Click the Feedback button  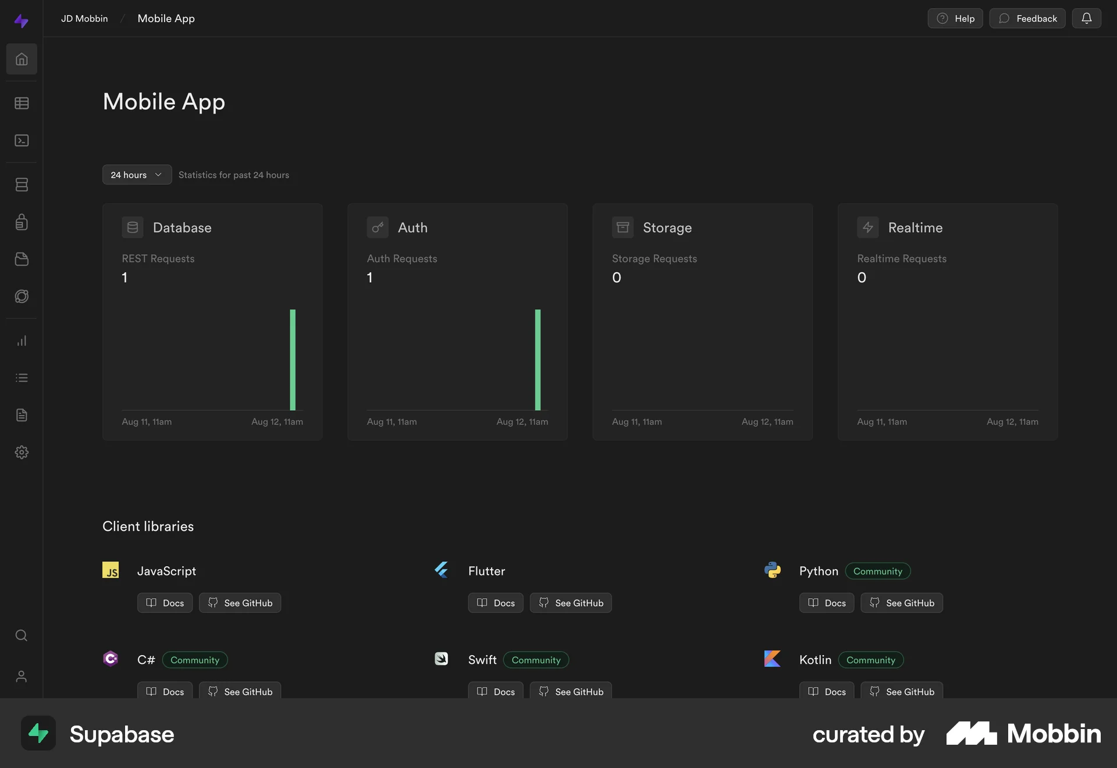pos(1027,18)
